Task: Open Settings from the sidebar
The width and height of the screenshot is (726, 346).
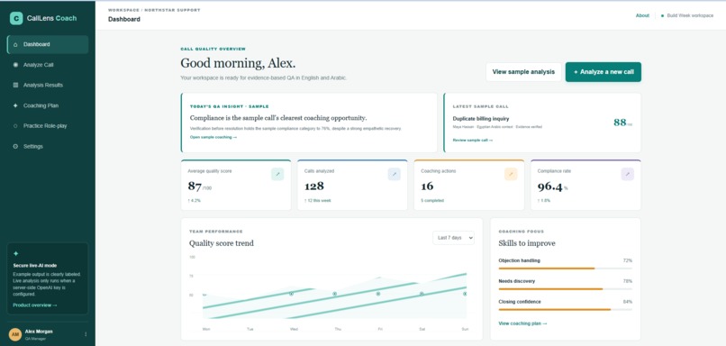Action: (x=48, y=146)
